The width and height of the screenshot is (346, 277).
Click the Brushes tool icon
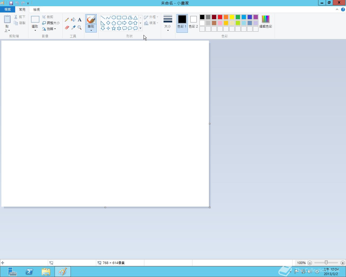pos(91,19)
